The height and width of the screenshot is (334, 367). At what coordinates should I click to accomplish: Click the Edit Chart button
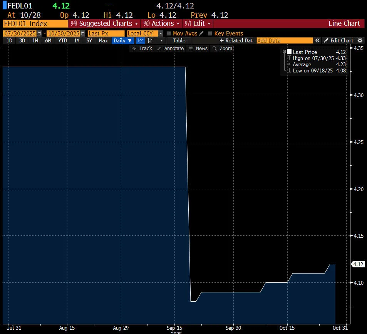pyautogui.click(x=339, y=40)
